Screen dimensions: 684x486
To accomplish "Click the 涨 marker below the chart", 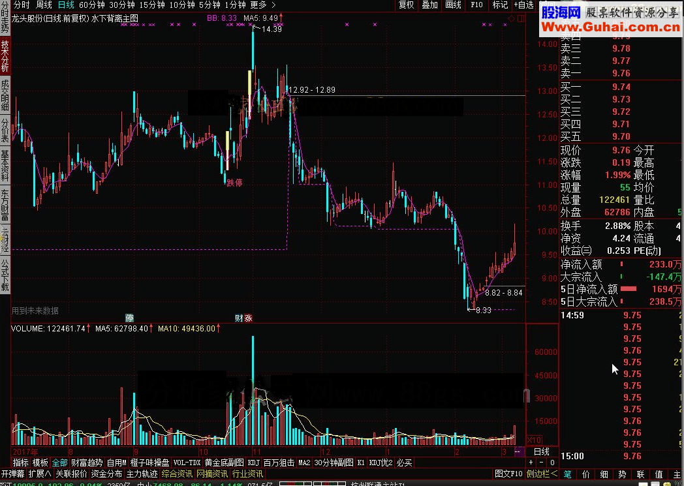I will click(248, 318).
